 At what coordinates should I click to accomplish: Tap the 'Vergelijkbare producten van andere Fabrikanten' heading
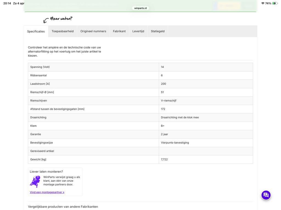(x=63, y=207)
